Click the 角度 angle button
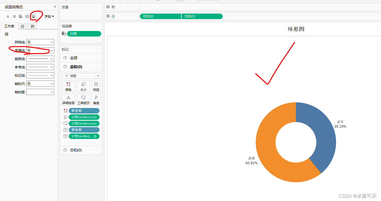 click(96, 100)
